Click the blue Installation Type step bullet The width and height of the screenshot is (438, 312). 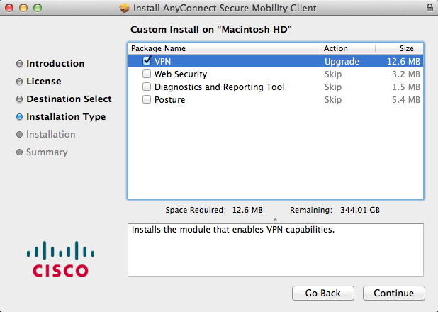[19, 117]
